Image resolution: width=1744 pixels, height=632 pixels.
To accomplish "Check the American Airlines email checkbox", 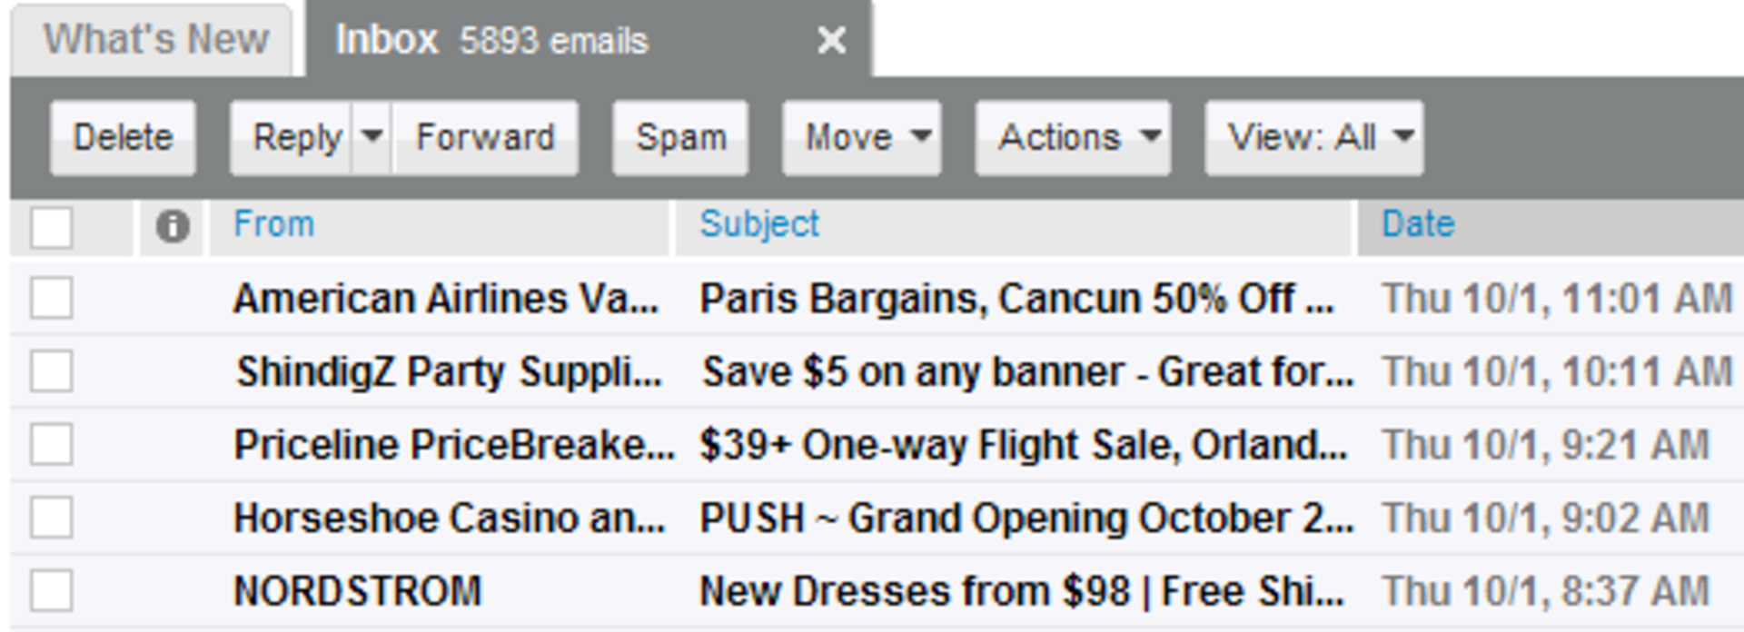I will pos(52,296).
